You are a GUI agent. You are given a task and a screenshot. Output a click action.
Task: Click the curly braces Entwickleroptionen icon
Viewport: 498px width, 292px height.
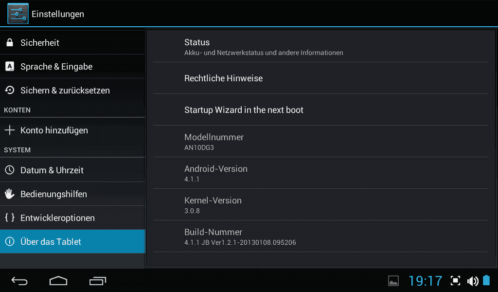(x=10, y=218)
